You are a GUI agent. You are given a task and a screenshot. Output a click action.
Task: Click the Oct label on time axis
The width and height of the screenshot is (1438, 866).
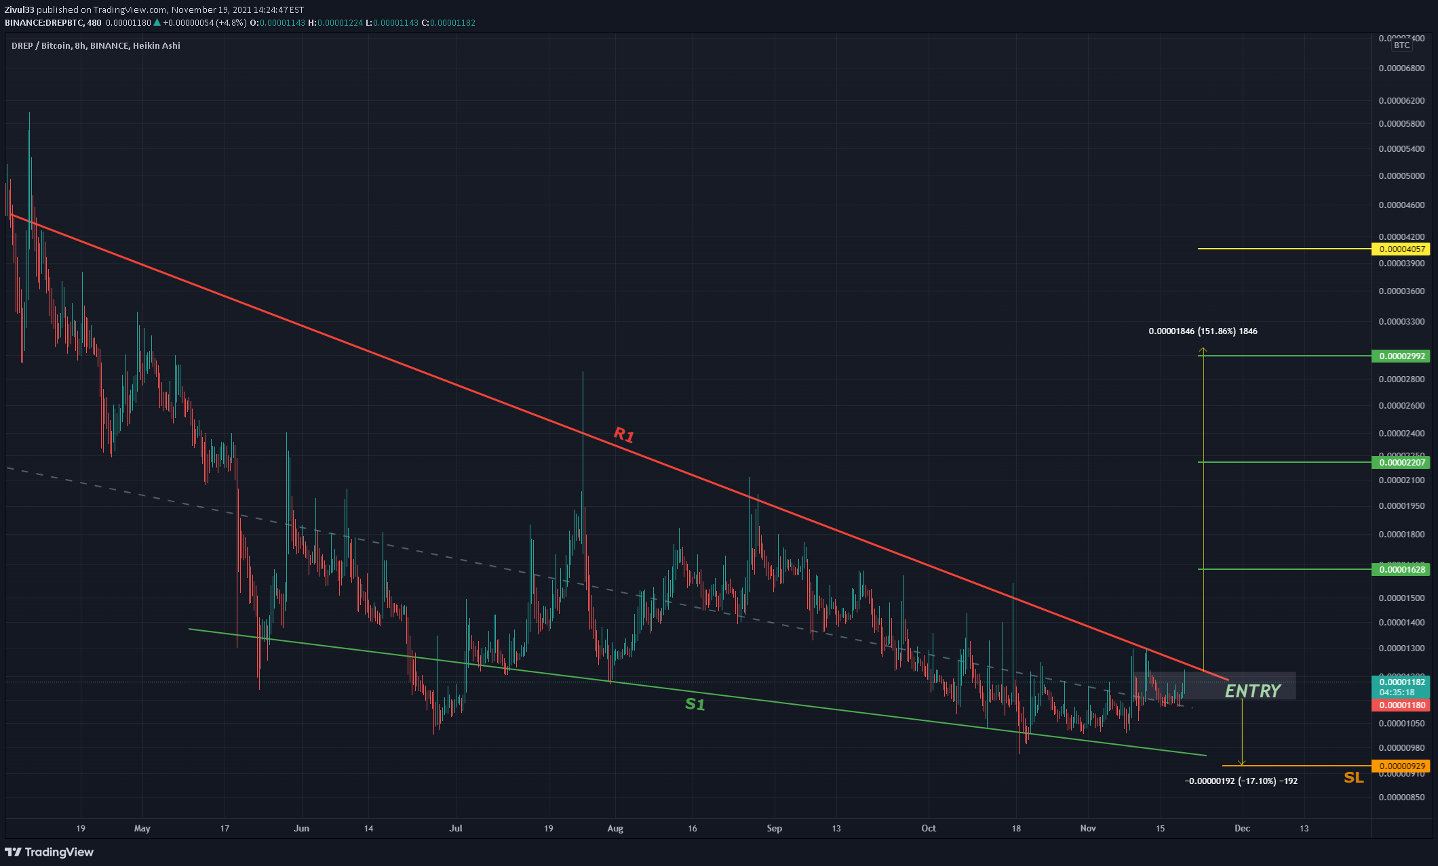point(929,828)
